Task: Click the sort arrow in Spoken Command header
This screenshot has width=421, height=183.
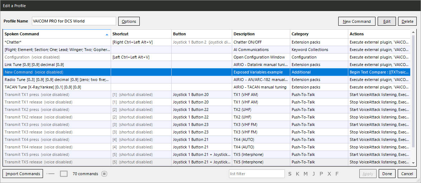Action: pos(107,35)
